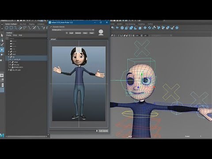The height and width of the screenshot is (159, 212).
Task: Toggle the Character Selector checkbox
Action: click(51, 27)
